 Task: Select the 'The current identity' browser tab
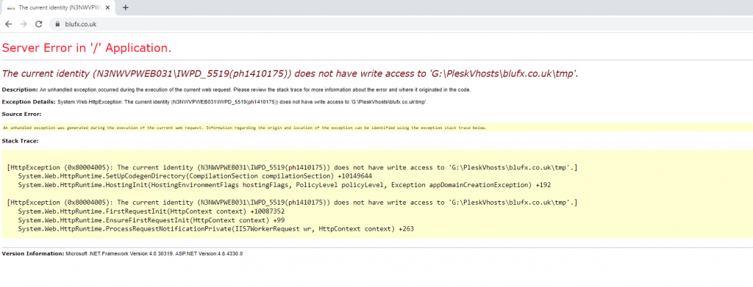[57, 7]
